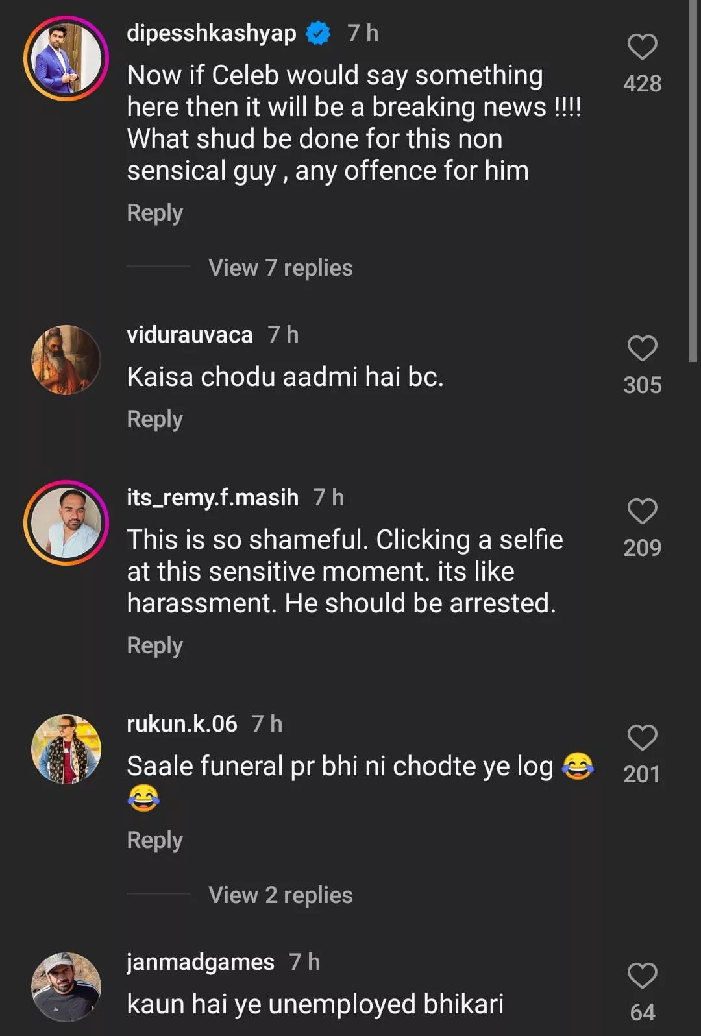701x1036 pixels.
Task: Tap heart on its_remy.f.masih's comment
Action: pos(642,511)
